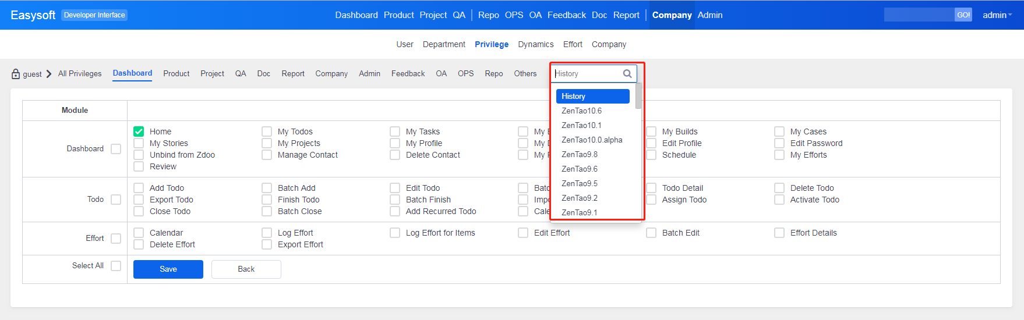Click the Back button
The image size is (1024, 320).
click(x=246, y=269)
